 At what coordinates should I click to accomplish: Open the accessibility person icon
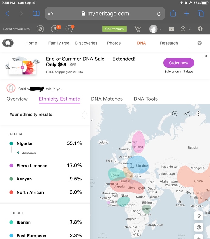point(199,43)
